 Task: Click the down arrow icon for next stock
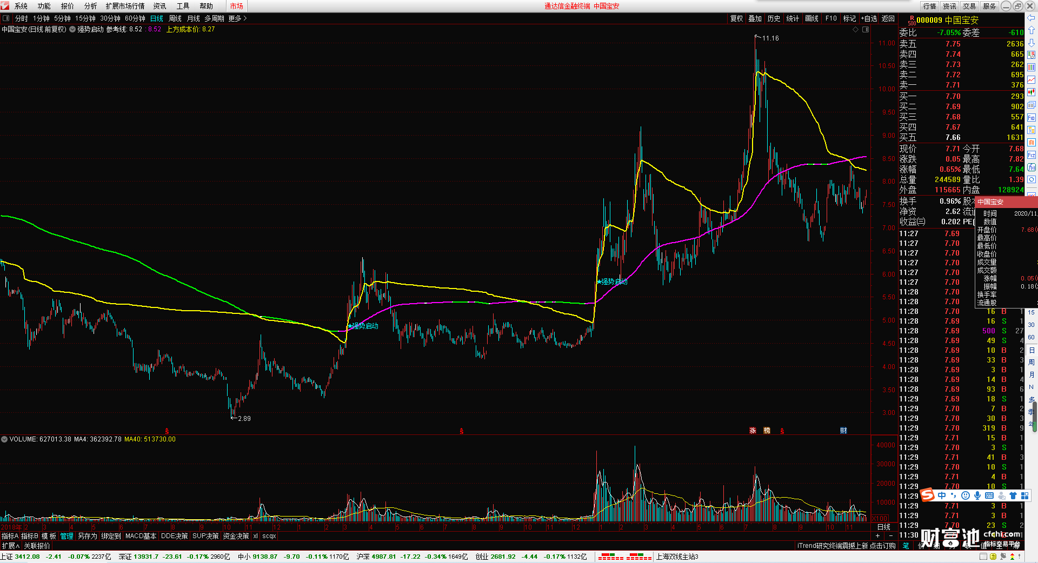pos(1032,43)
